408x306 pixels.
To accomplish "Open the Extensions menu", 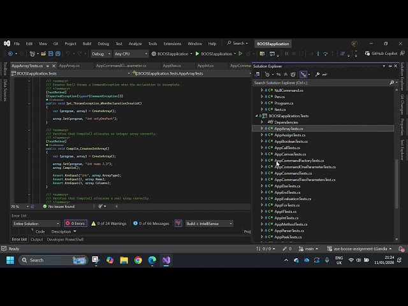I will tap(172, 44).
